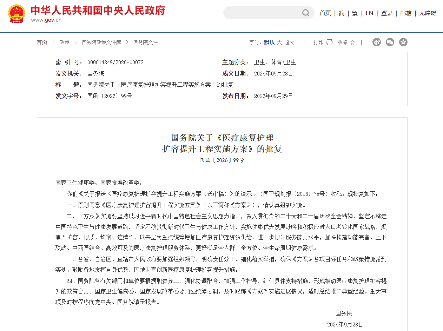Click the site title 中华人民共和国中央人民政府
443x331 pixels.
98,10
